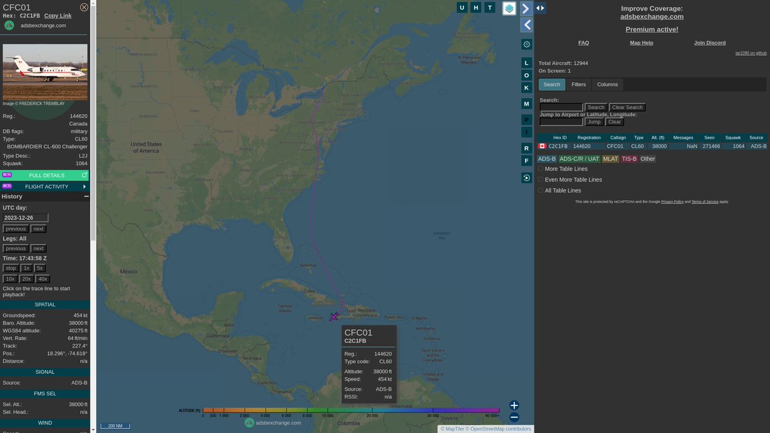The image size is (770, 433).
Task: Go to previous UTC day
Action: point(16,229)
